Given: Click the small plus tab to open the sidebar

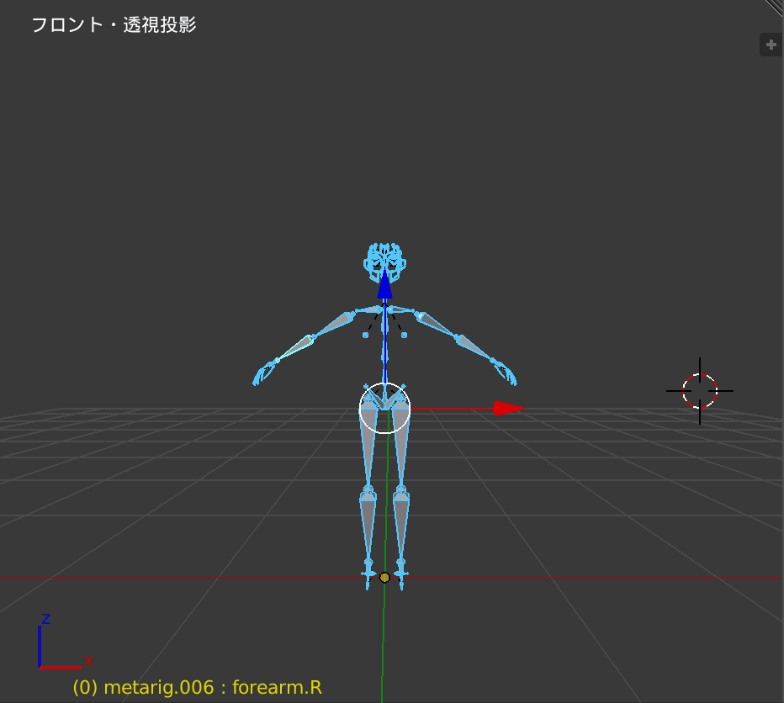Looking at the screenshot, I should coord(771,45).
